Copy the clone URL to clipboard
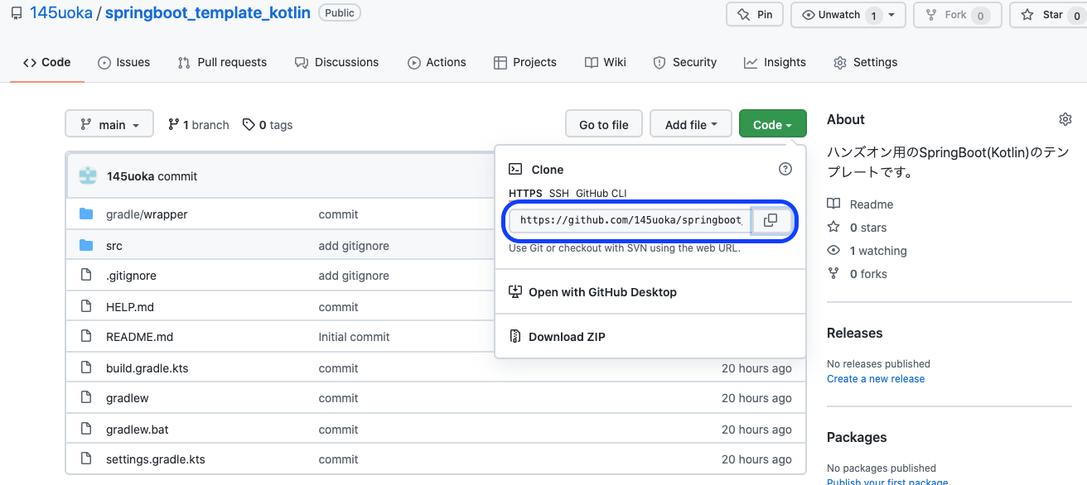Screen dimensions: 1087x485 coord(771,220)
